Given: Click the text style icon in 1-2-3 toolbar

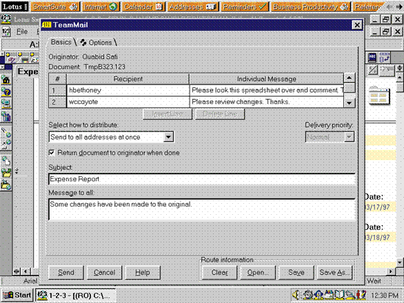Looking at the screenshot, I should tap(10, 59).
